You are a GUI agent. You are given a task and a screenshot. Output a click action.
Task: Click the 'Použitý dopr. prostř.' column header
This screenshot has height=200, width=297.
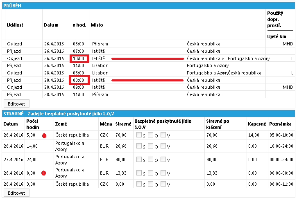[x=275, y=19]
